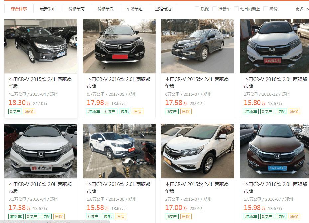Viewport: 309px width, 223px height.
Task: Select the 里程最短 sorting tab
Action: pos(163,9)
